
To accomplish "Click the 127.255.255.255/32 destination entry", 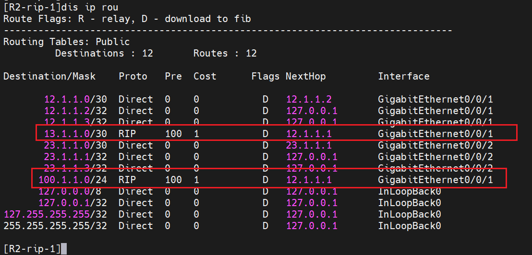I will click(55, 214).
